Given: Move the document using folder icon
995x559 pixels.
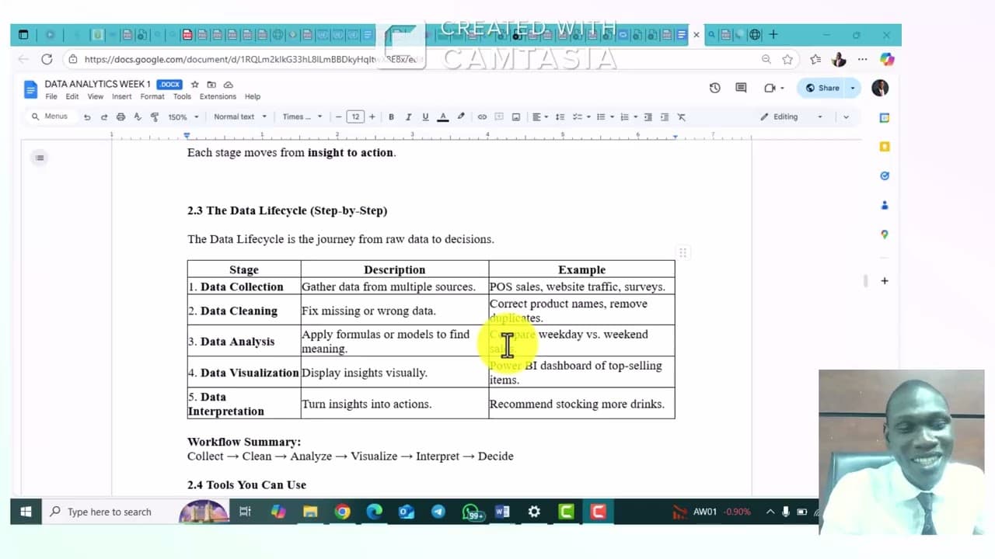Looking at the screenshot, I should click(x=211, y=84).
